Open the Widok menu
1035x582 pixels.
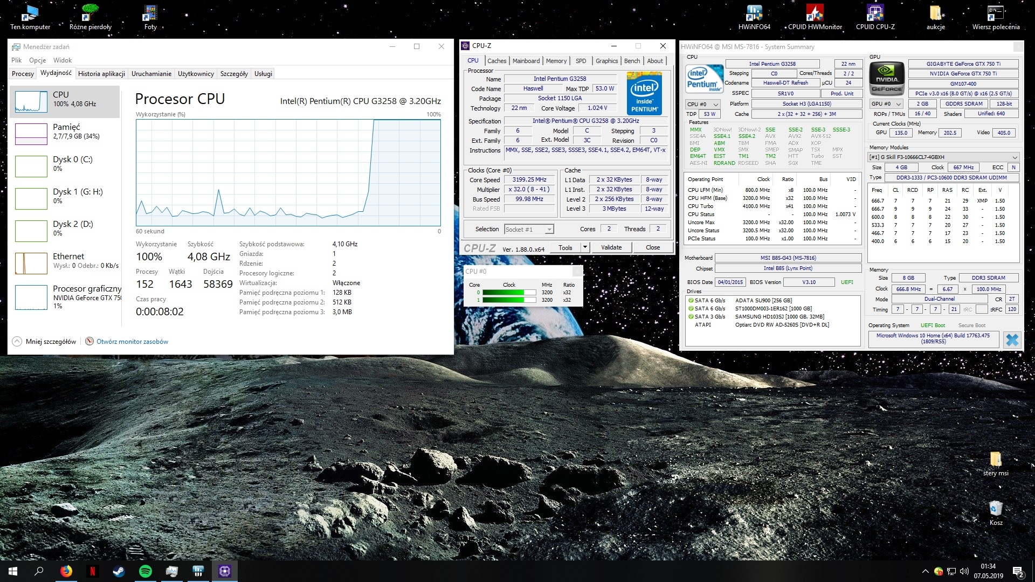[63, 60]
